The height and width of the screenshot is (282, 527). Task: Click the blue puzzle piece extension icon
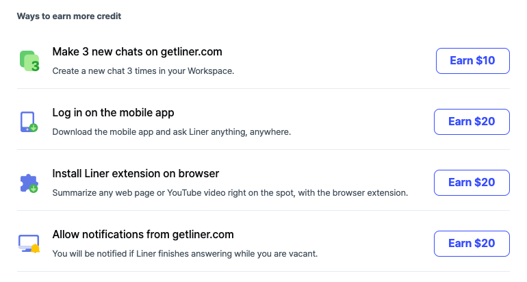pos(29,183)
